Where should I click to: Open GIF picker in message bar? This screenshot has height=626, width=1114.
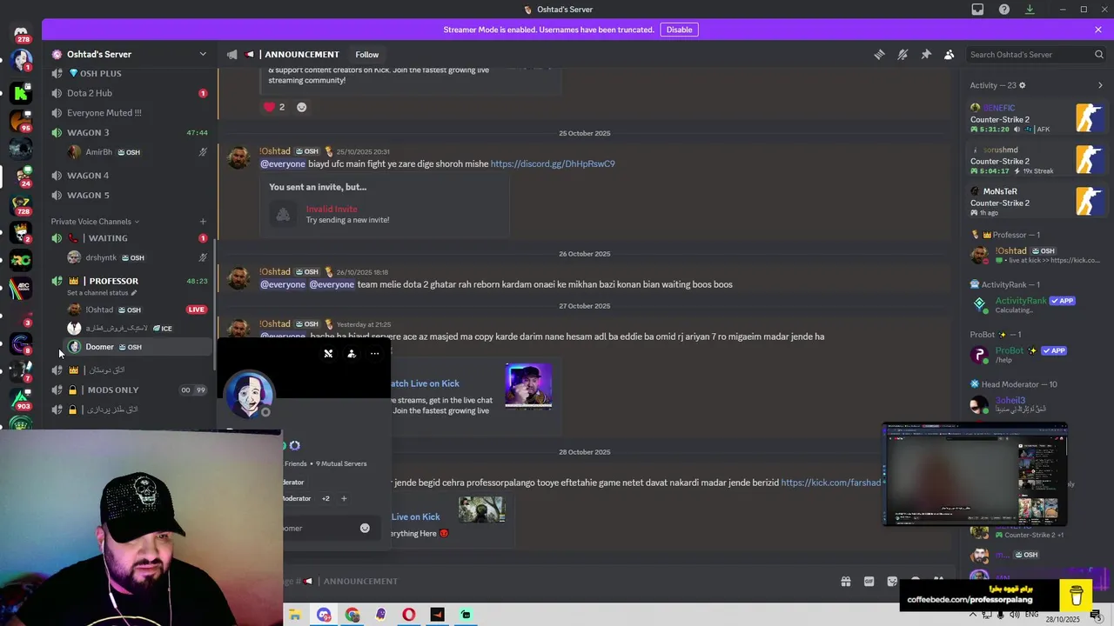(x=869, y=582)
